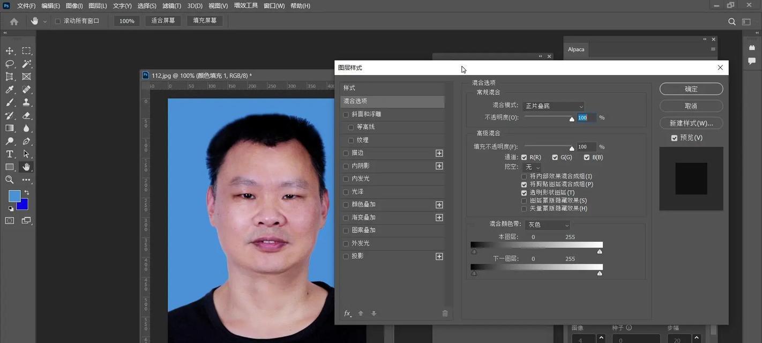Click the Fit Screen (适合屏幕) button
This screenshot has width=762, height=343.
click(x=163, y=21)
